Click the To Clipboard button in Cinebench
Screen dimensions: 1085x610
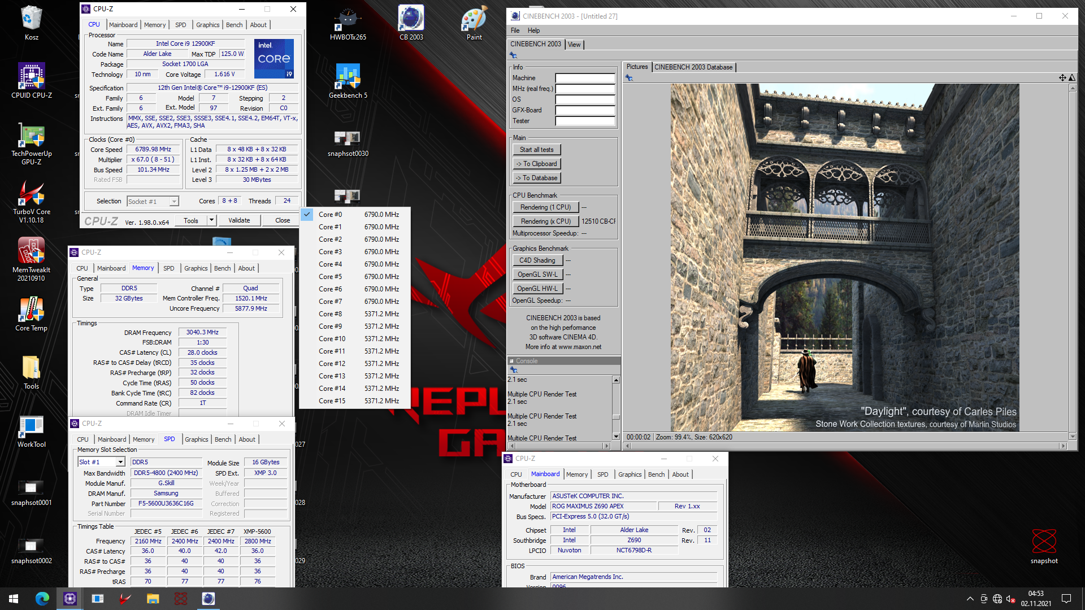pos(537,164)
